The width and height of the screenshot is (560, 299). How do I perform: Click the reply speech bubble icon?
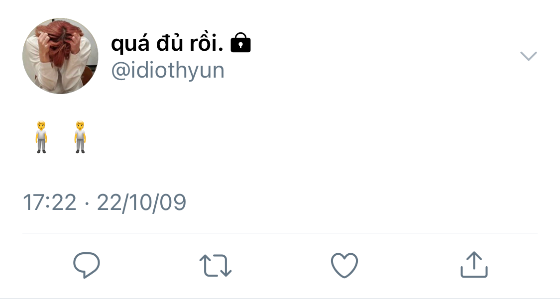[87, 265]
